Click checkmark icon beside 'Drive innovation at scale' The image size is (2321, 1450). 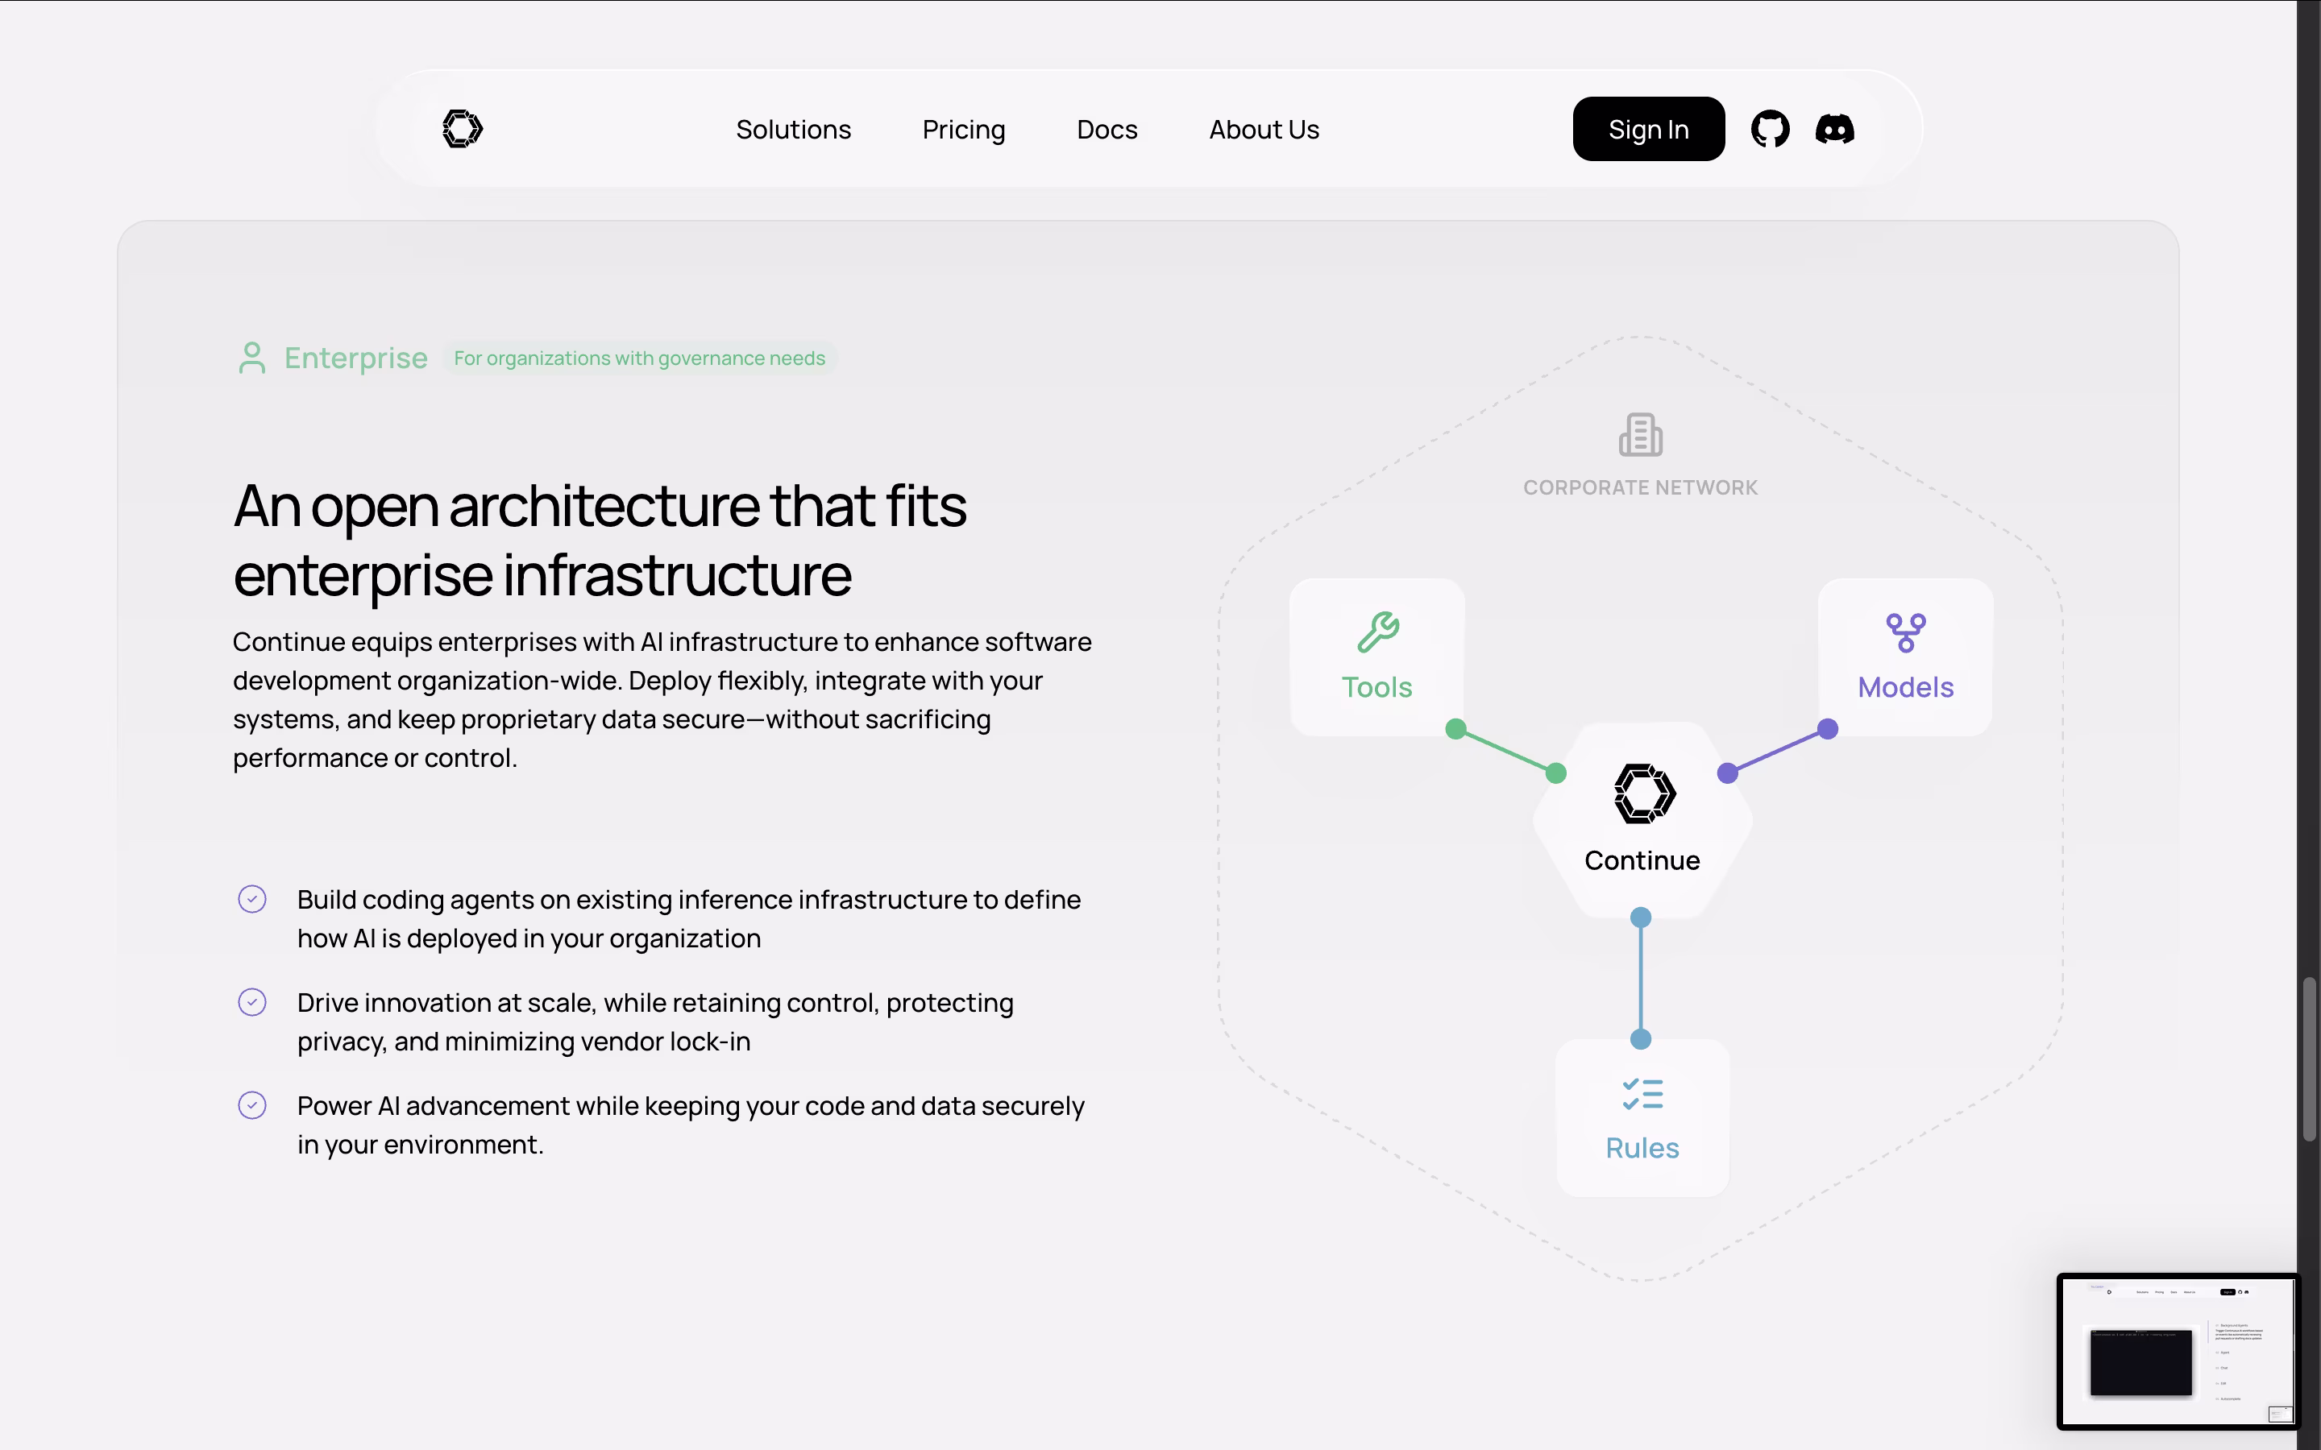tap(252, 1002)
